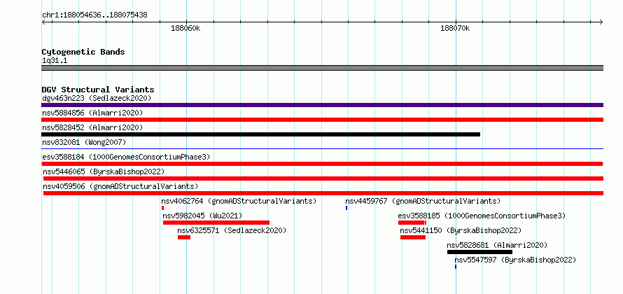Viewport: 623px width, 294px height.
Task: Select the nsv6325571 short red bar
Action: coord(184,237)
